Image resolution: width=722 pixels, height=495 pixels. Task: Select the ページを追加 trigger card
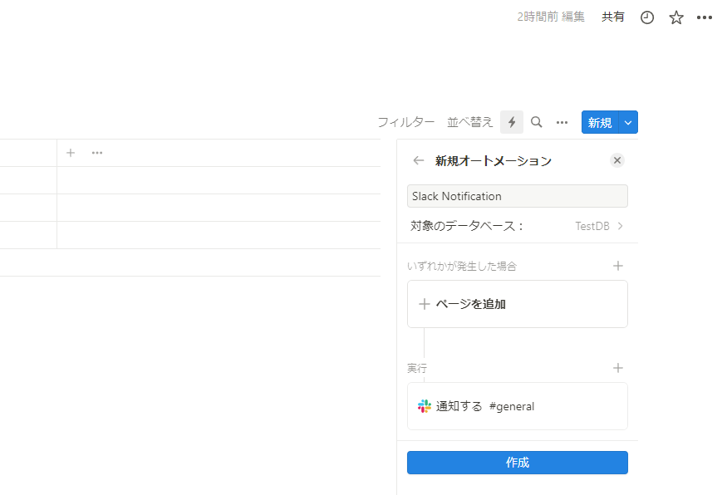click(x=517, y=304)
